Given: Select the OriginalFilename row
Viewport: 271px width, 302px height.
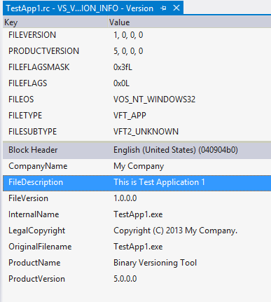Looking at the screenshot, I should [137, 247].
